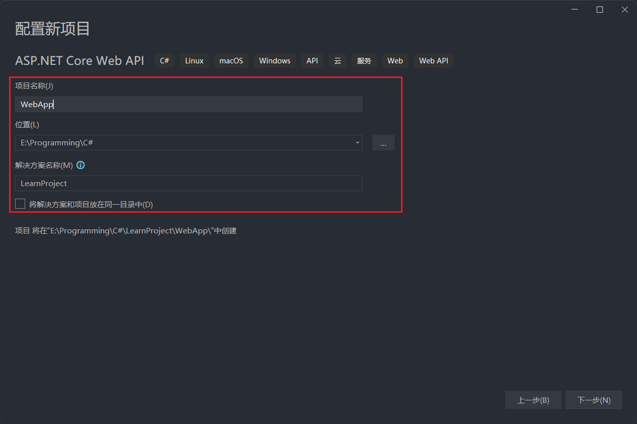This screenshot has width=637, height=424.
Task: Click the macOS tag
Action: [x=231, y=61]
